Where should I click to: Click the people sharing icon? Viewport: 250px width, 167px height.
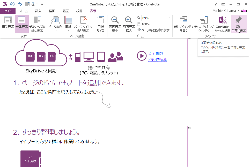115,57
